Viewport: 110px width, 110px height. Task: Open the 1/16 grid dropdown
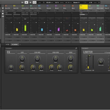[90, 2]
